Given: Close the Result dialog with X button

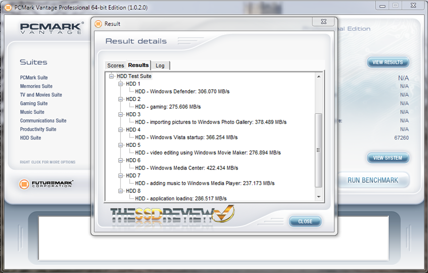Looking at the screenshot, I should point(323,22).
